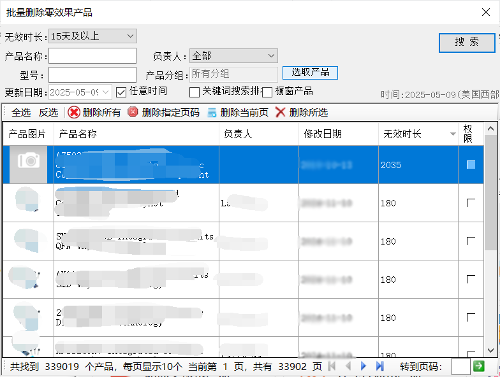
Task: Go to the next page arrow
Action: click(364, 366)
